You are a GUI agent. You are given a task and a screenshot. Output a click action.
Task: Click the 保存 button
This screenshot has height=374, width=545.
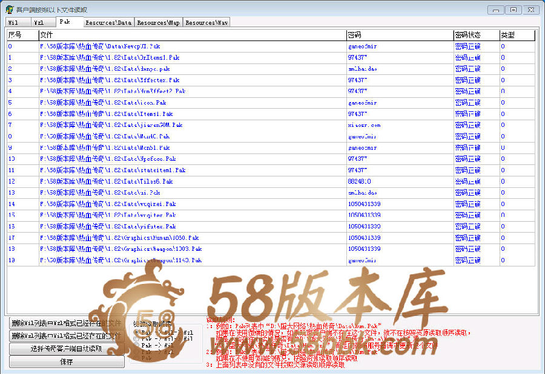click(x=67, y=362)
